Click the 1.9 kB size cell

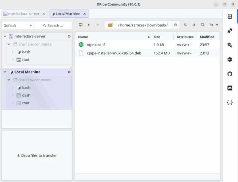159,45
